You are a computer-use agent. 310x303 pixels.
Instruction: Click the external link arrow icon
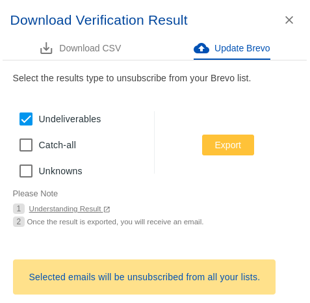(x=107, y=209)
